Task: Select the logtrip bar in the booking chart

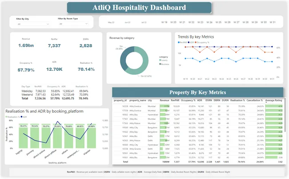Action: pyautogui.click(x=23, y=136)
